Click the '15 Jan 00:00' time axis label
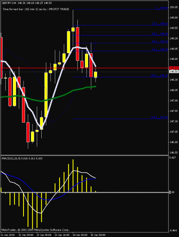Screen dimensions: 179x237 98,235
